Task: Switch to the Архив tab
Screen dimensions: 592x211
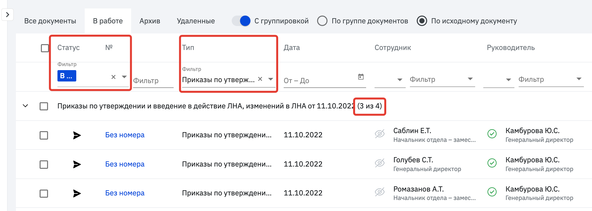Action: 150,21
